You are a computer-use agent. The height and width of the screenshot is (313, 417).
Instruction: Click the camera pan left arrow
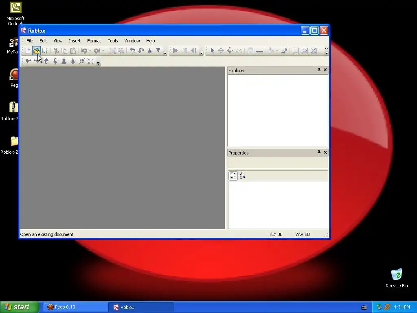click(28, 61)
